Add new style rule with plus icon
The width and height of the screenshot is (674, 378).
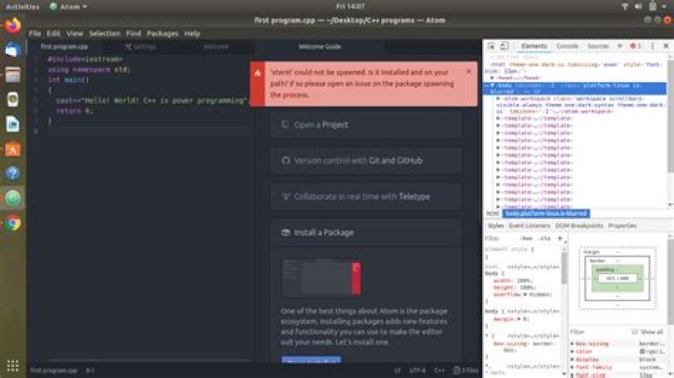tap(560, 238)
